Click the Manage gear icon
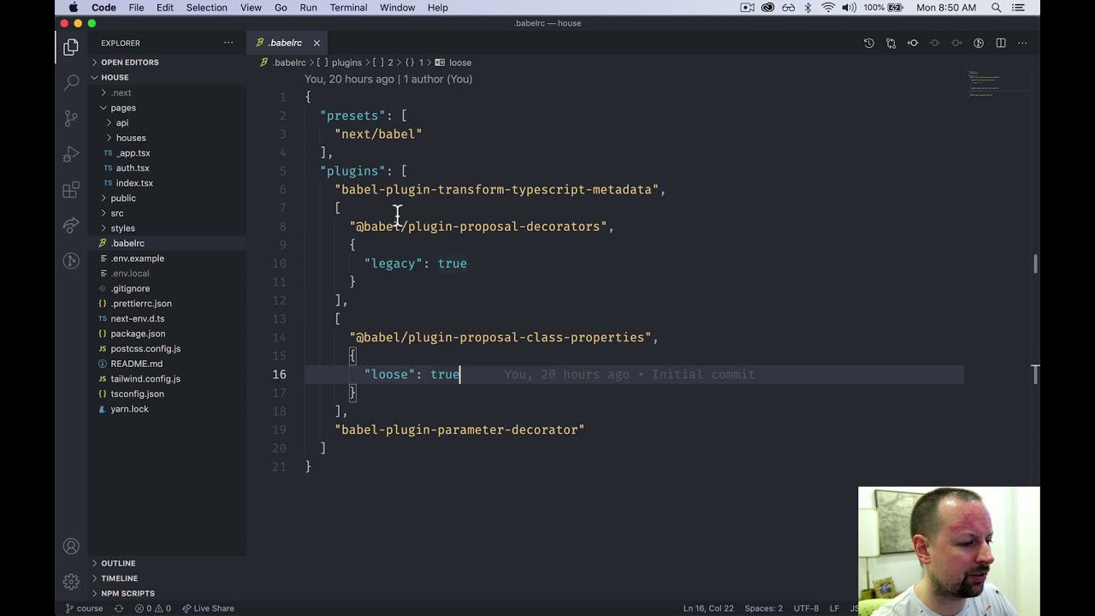 tap(71, 582)
